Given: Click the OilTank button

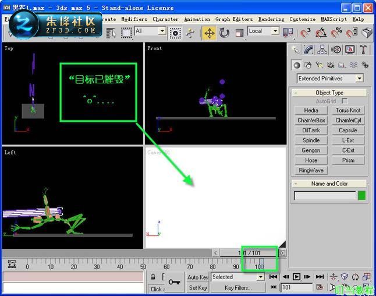Looking at the screenshot, I should point(311,131).
